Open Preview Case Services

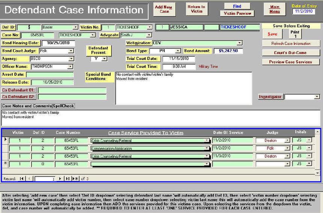(x=290, y=62)
